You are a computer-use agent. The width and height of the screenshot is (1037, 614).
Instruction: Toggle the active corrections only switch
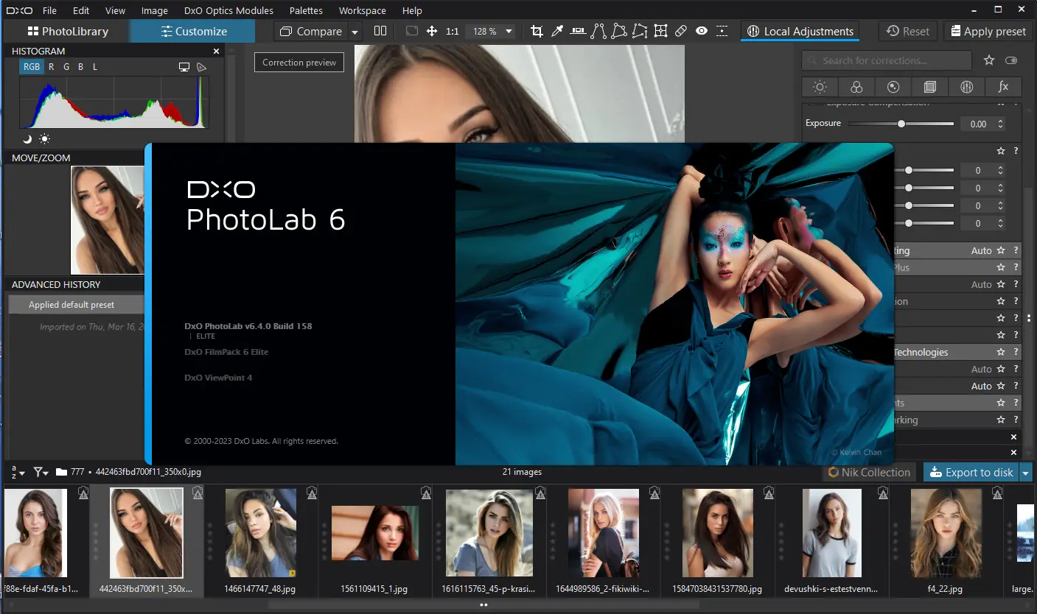point(1011,60)
